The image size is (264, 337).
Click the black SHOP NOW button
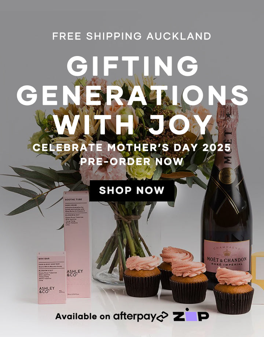132,190
